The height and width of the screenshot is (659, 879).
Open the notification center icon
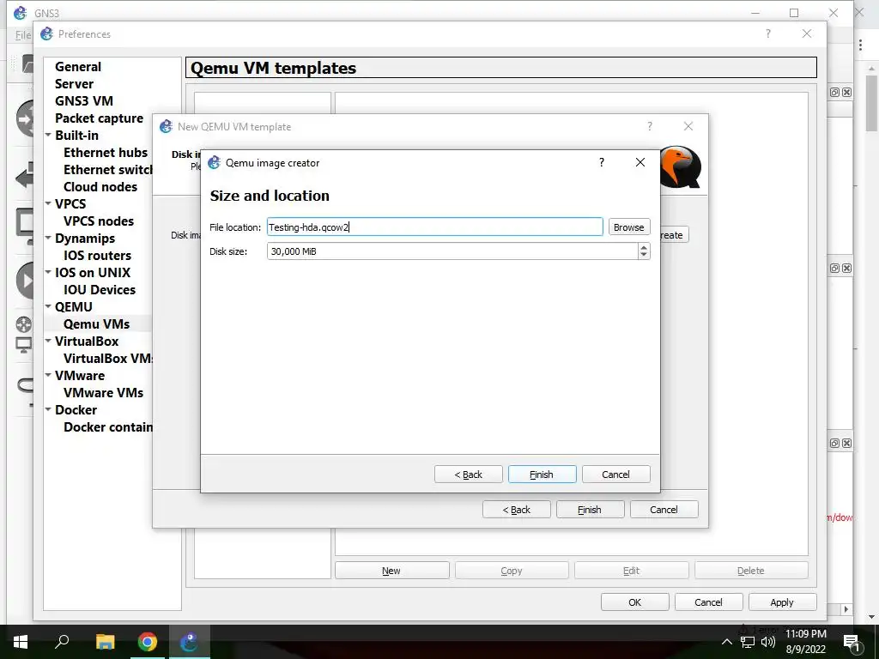tap(852, 642)
